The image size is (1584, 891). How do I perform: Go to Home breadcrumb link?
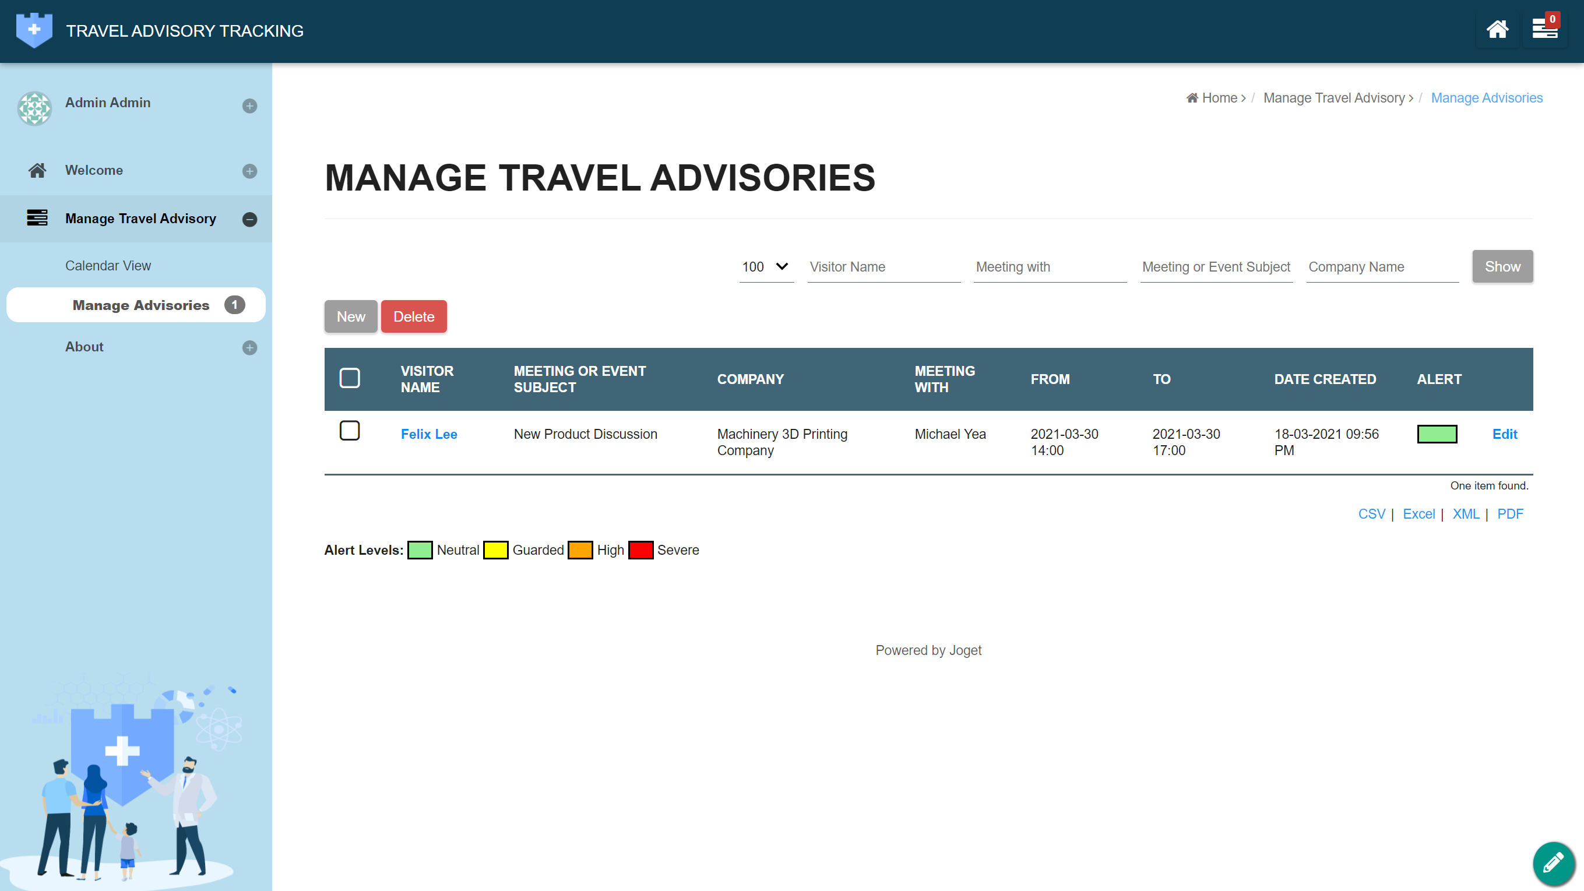click(1219, 98)
